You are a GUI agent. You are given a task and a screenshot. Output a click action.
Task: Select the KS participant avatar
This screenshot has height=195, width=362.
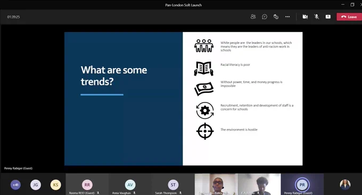click(56, 184)
